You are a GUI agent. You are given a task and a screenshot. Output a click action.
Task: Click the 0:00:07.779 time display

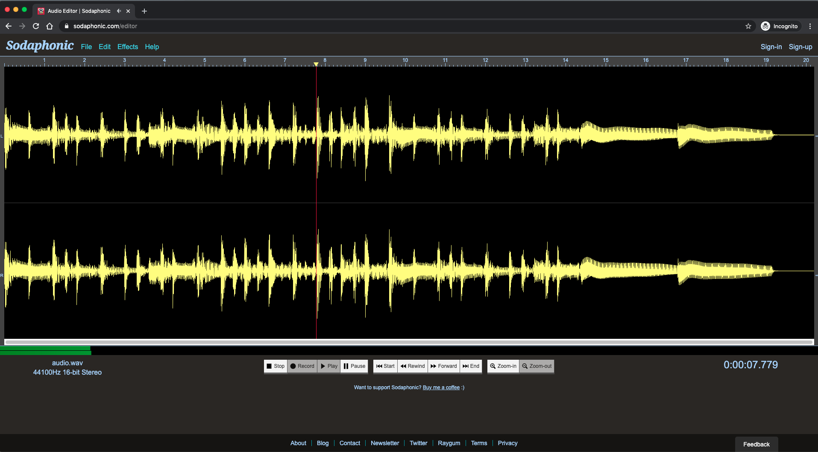pyautogui.click(x=751, y=365)
